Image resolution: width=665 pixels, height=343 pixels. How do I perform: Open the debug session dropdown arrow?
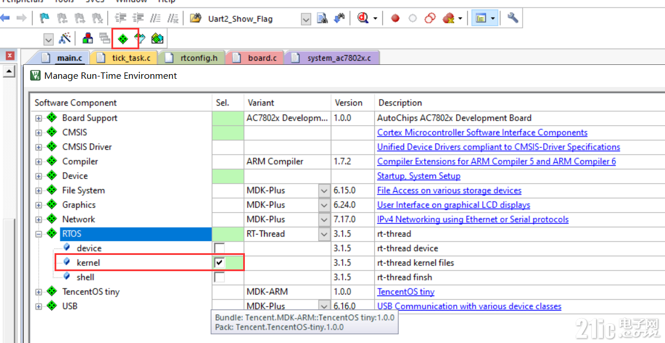coord(375,18)
